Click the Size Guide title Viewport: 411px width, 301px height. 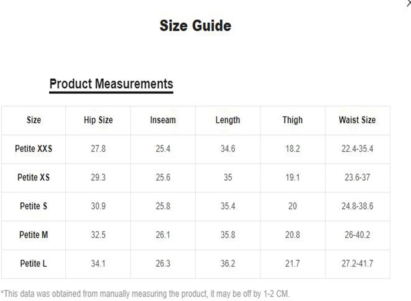click(x=195, y=26)
